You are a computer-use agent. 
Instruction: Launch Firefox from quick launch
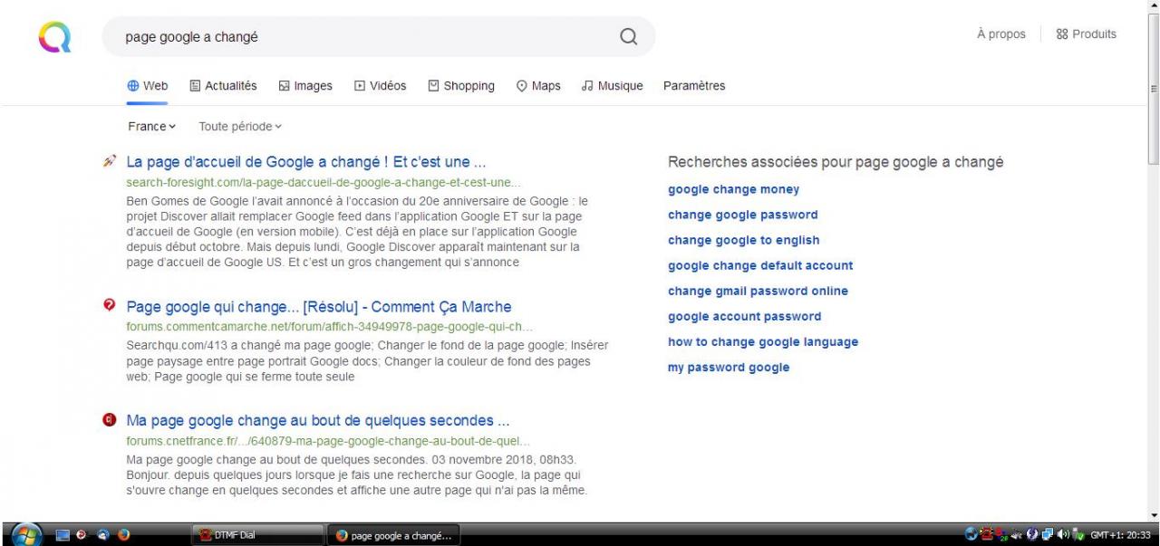(123, 535)
